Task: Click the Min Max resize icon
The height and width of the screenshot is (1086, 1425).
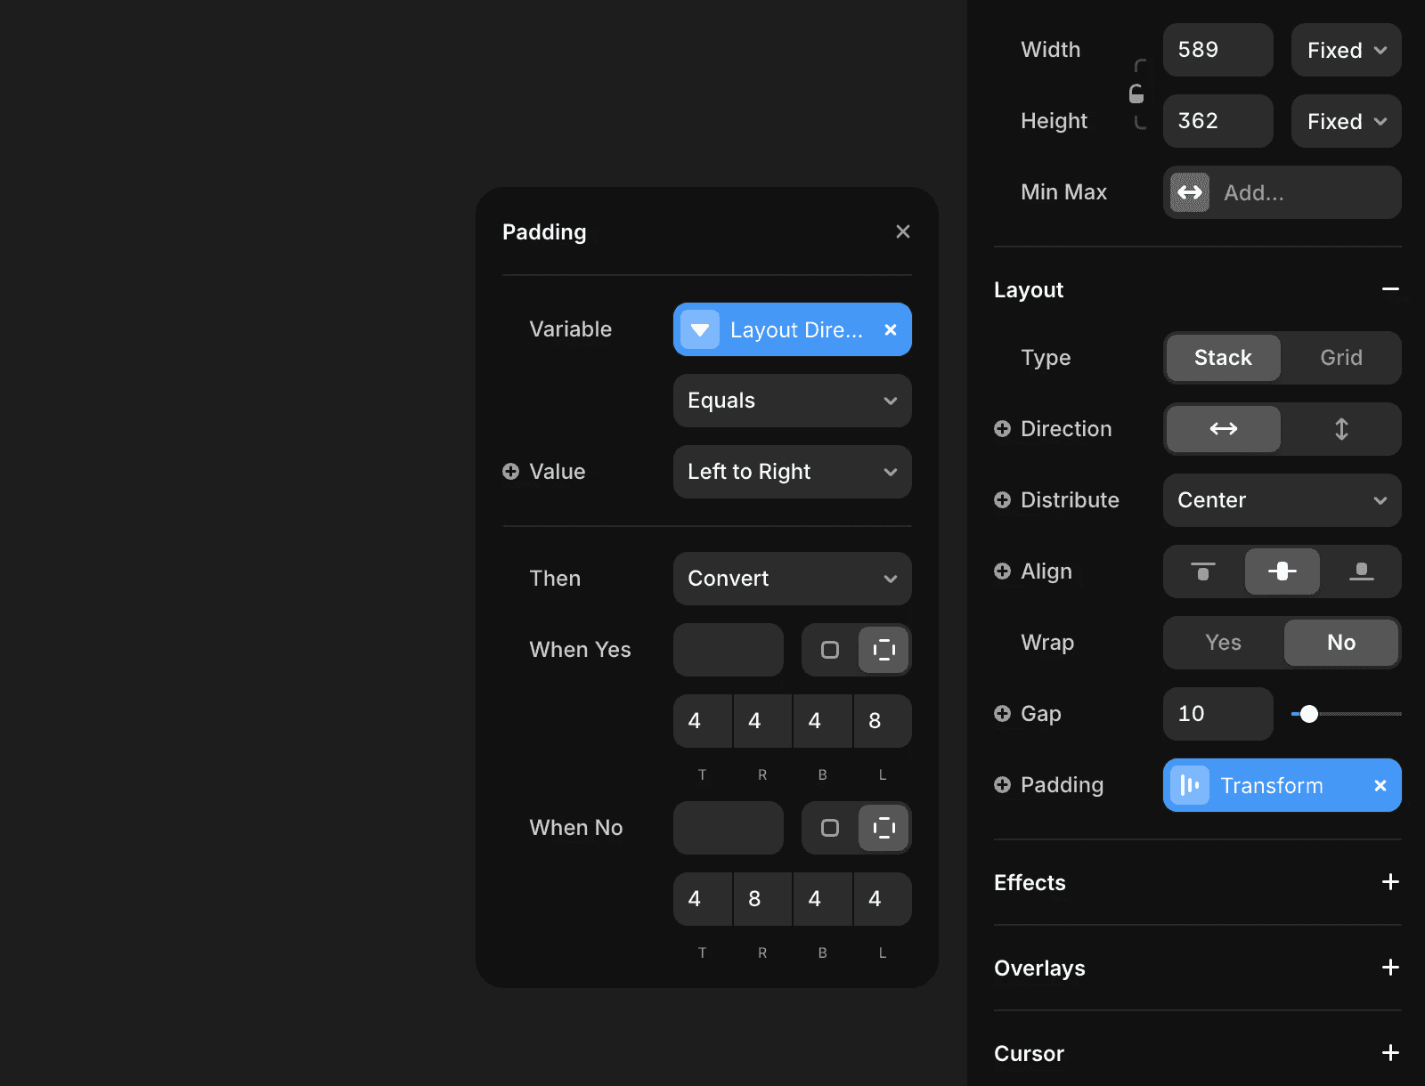Action: point(1188,192)
